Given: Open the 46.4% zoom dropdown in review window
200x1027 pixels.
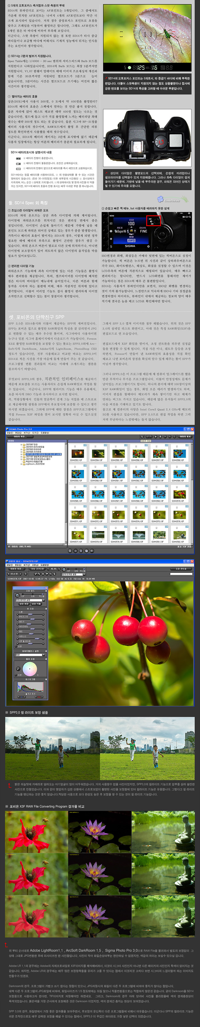Looking at the screenshot, I should point(53,569).
